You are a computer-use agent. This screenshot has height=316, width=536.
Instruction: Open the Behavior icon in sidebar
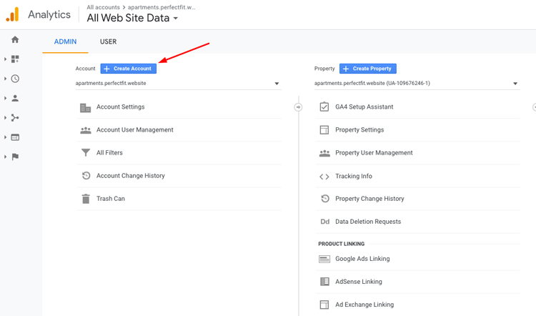coord(15,137)
